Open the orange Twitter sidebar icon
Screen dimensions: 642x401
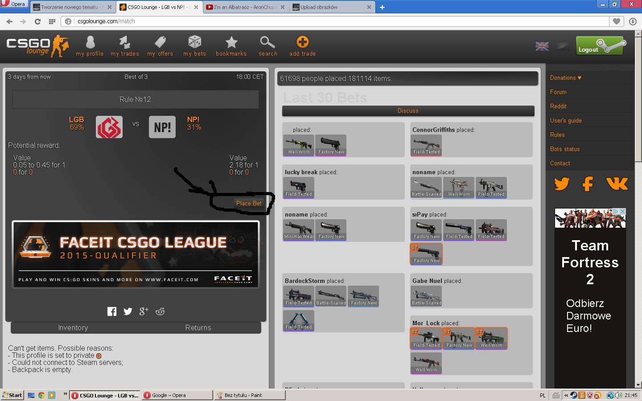click(x=562, y=184)
